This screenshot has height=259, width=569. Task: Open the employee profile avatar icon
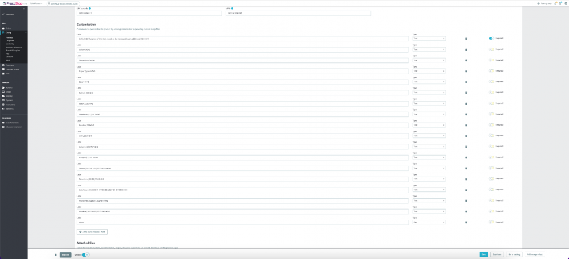click(x=566, y=3)
